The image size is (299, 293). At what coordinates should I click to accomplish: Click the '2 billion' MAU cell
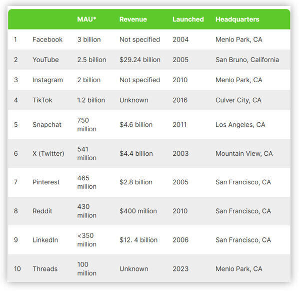click(x=89, y=80)
